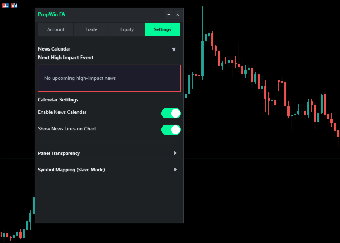Click the one-click trading panel icon
The image size is (340, 243).
tap(14, 5)
